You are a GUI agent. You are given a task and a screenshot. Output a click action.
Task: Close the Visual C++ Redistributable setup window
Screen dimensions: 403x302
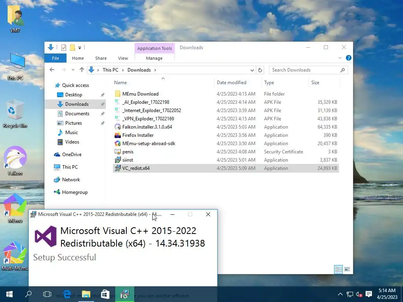(208, 214)
